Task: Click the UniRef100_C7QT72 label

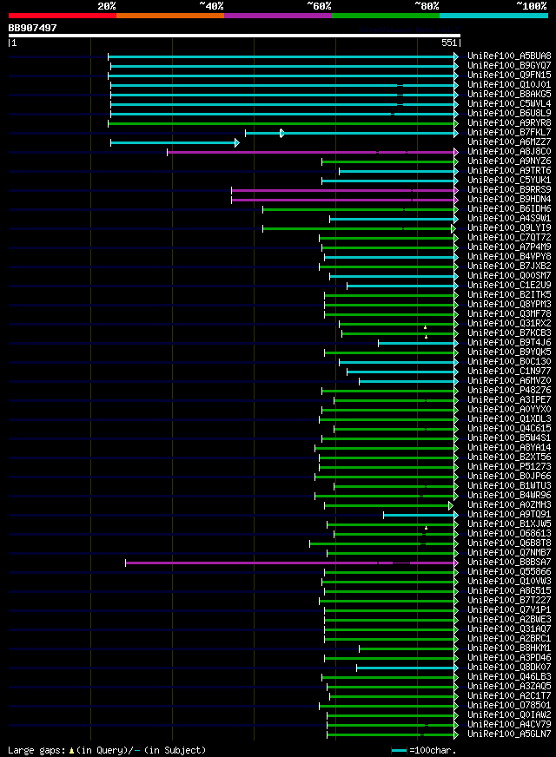Action: click(509, 238)
